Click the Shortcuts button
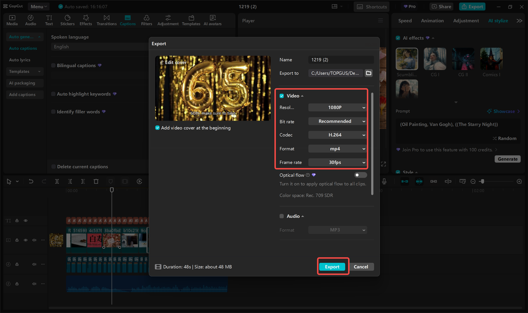The image size is (528, 313). [x=372, y=7]
